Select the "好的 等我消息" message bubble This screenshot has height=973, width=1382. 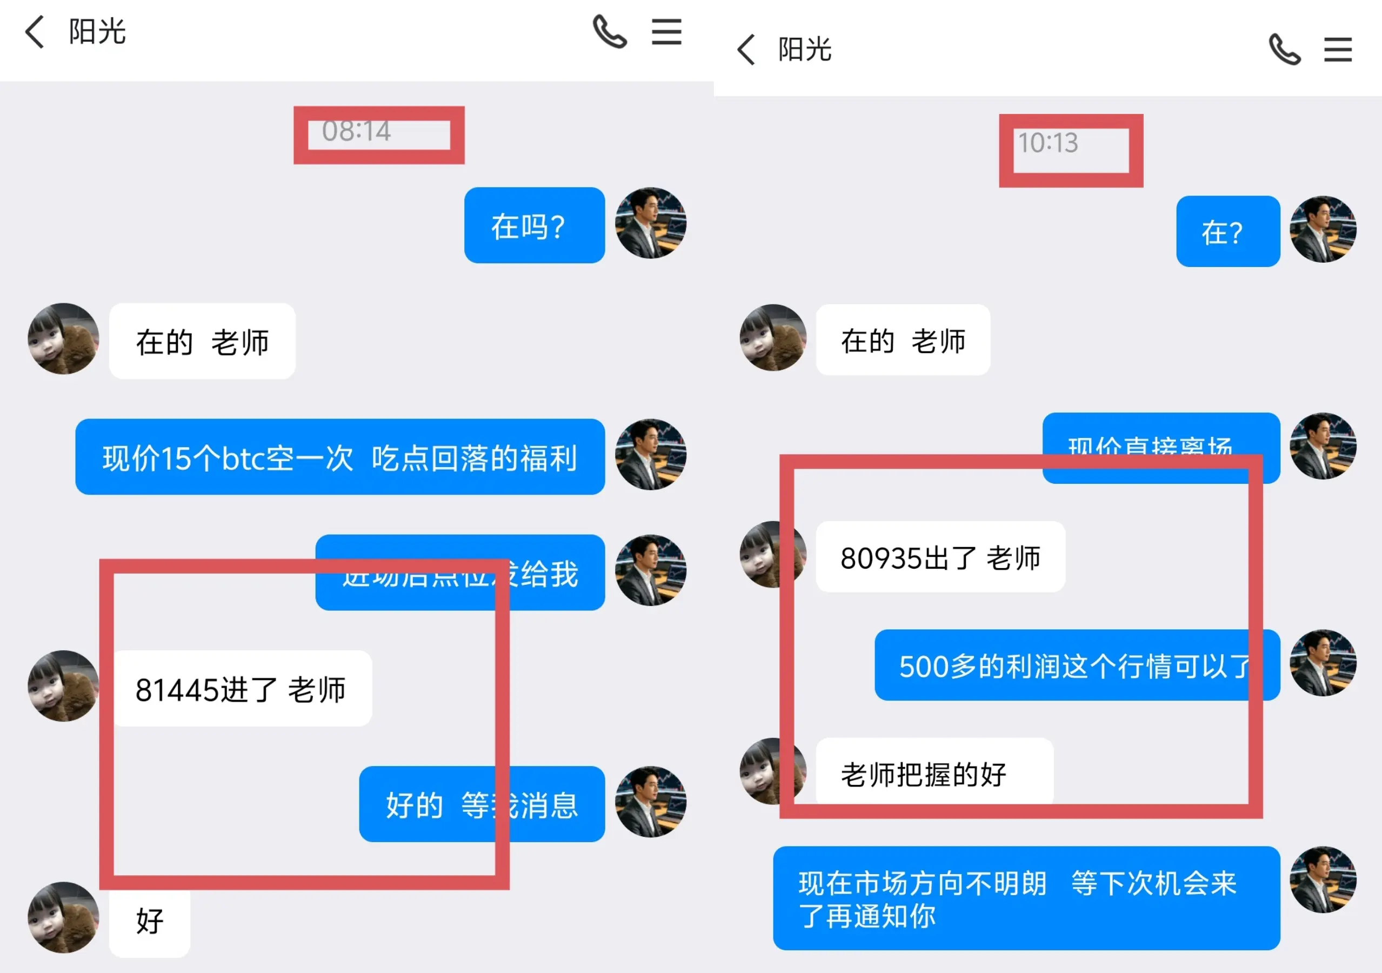point(482,804)
